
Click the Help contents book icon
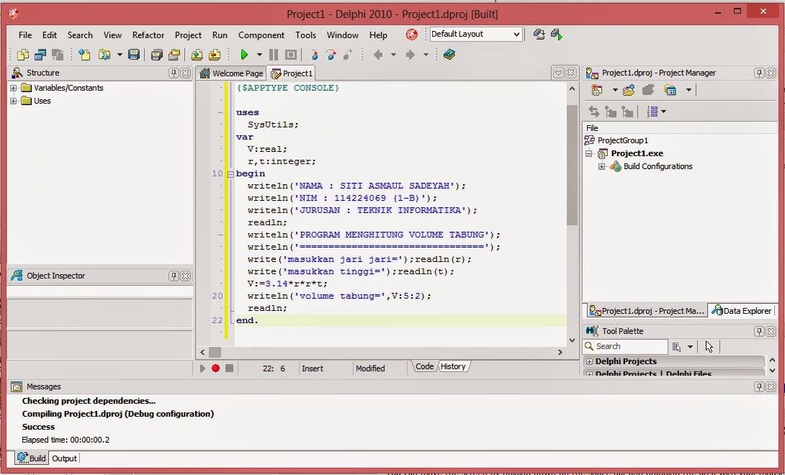point(449,55)
